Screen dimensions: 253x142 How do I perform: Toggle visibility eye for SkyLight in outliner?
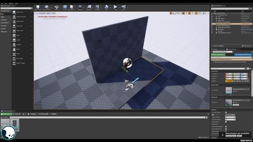pos(212,31)
